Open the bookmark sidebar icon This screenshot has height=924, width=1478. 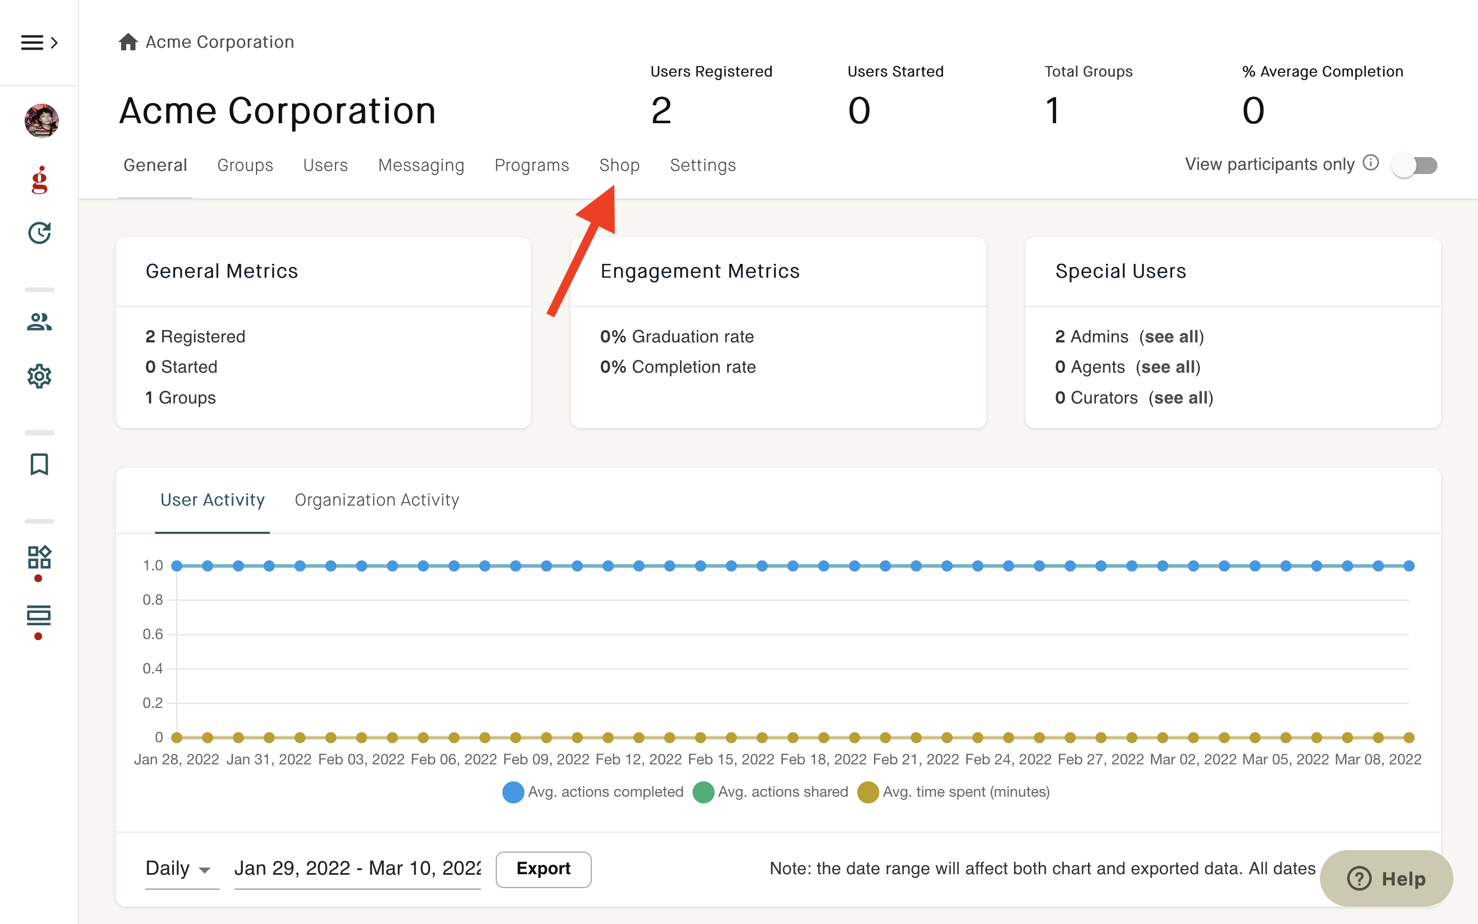pos(40,464)
